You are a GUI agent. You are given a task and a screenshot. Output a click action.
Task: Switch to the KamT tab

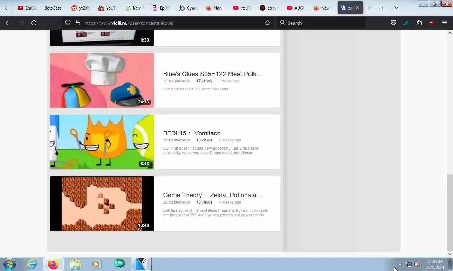point(134,8)
